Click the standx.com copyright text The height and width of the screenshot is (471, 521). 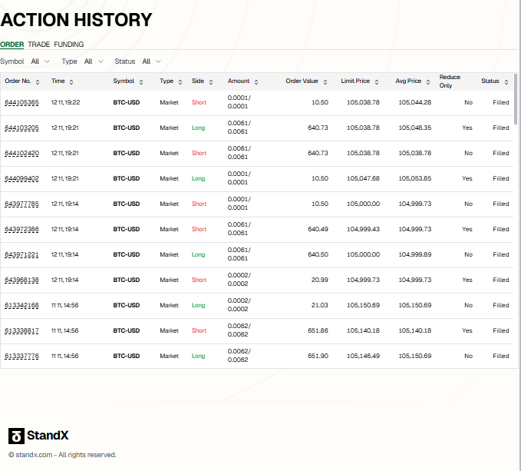(62, 455)
